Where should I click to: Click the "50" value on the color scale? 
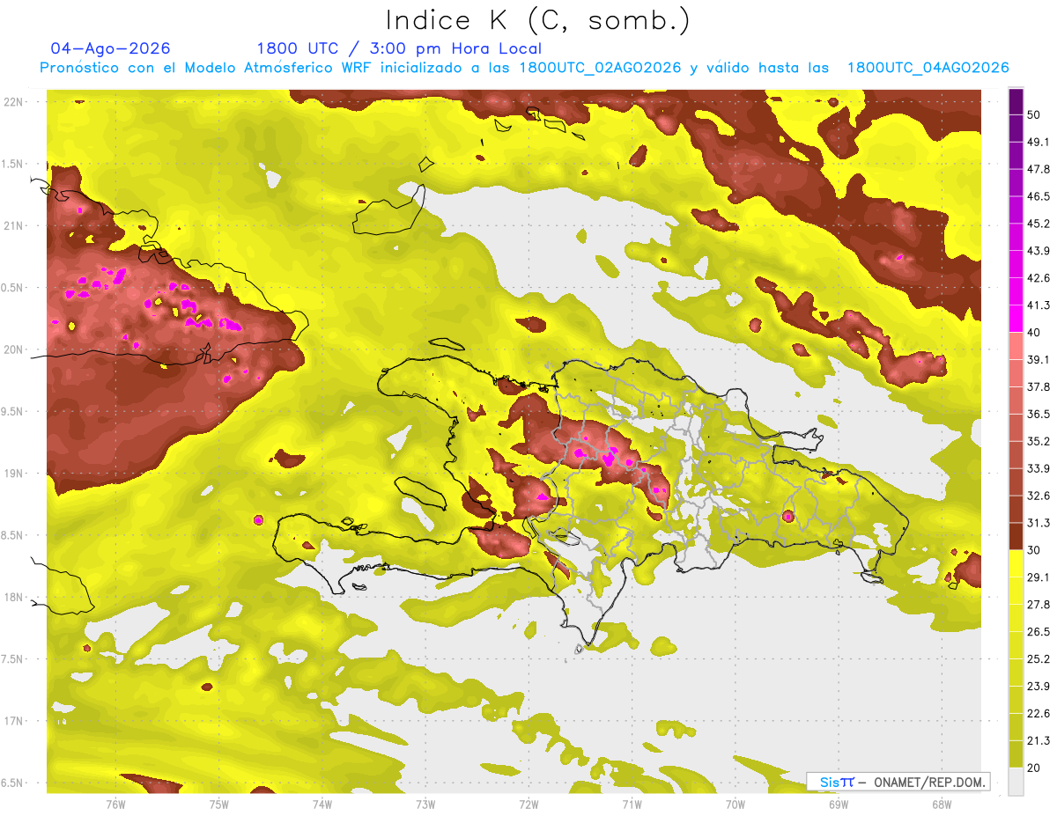click(x=1034, y=114)
